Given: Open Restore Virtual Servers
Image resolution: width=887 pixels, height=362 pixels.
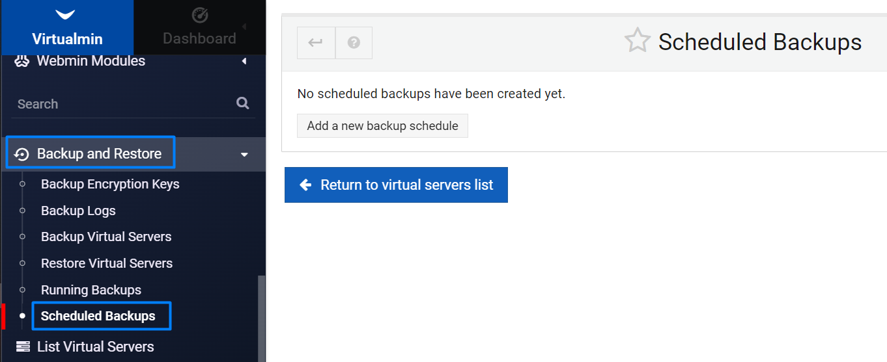Looking at the screenshot, I should pos(107,263).
